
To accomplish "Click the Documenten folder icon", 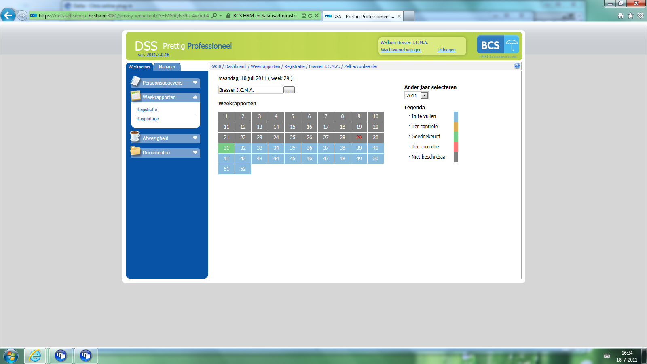I will pyautogui.click(x=135, y=151).
